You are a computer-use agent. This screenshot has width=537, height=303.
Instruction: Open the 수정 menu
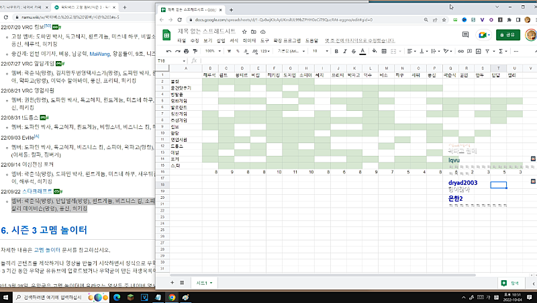point(195,40)
